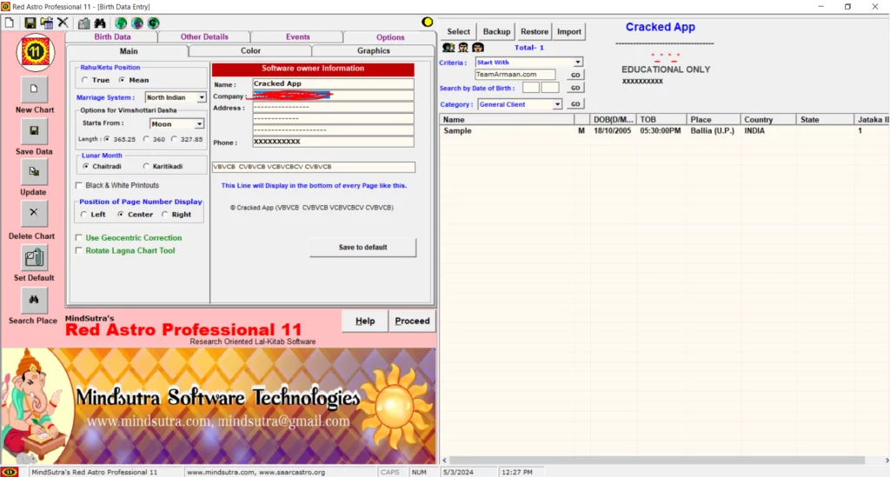Select Chaitradi lunar month

tap(86, 166)
